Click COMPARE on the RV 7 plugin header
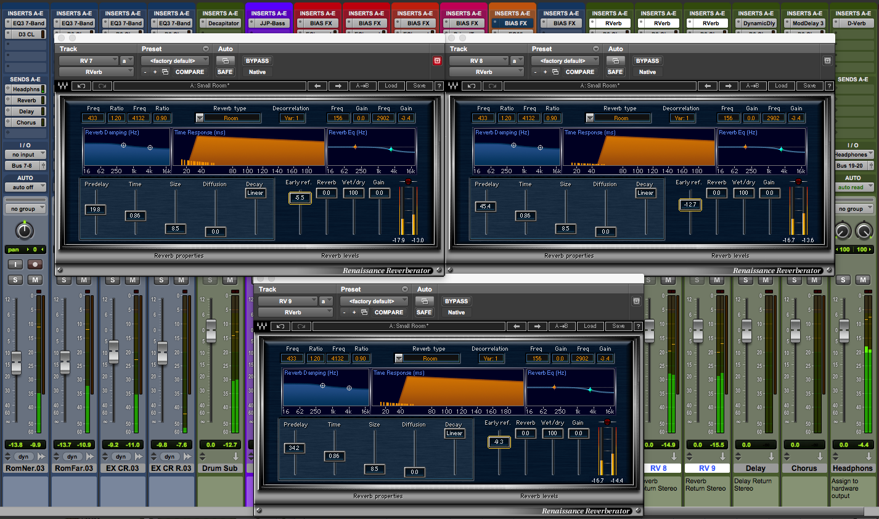This screenshot has height=519, width=879. coord(189,72)
